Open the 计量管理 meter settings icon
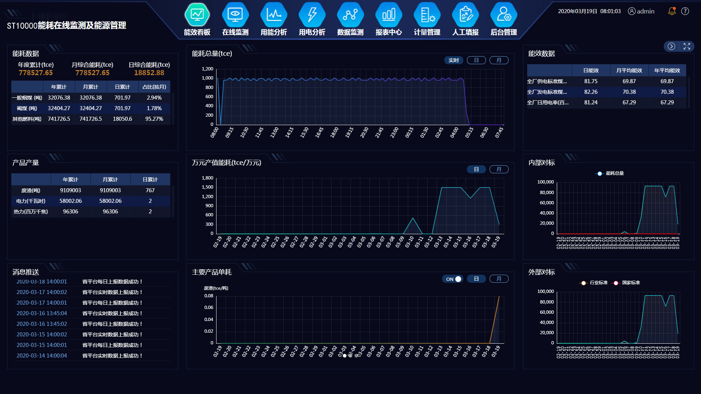701x394 pixels. pos(427,15)
